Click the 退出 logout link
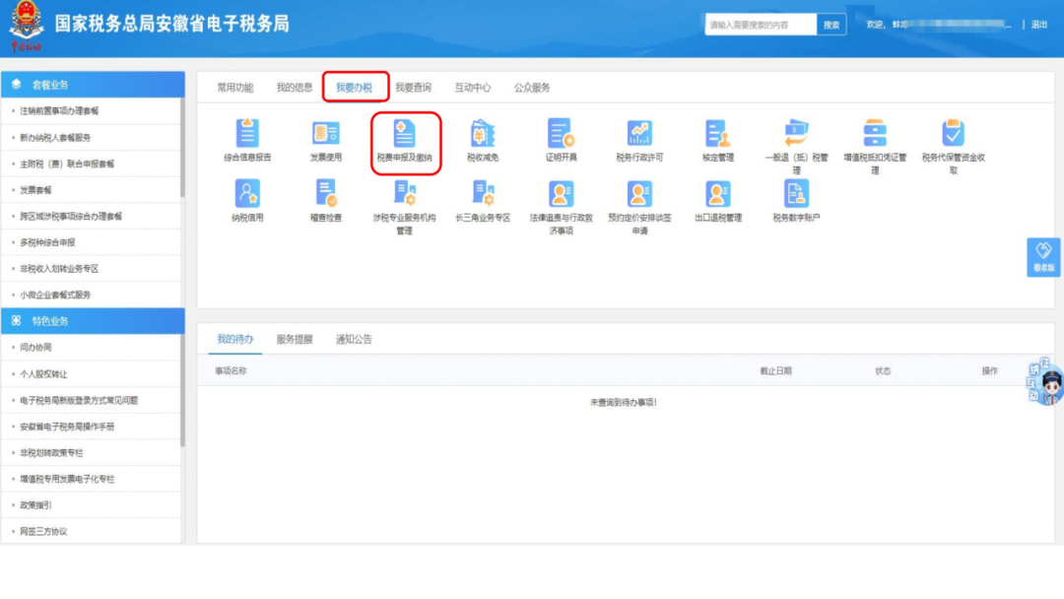 click(x=1039, y=25)
